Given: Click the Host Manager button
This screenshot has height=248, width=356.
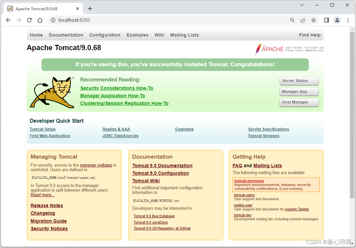Looking at the screenshot, I should (299, 102).
